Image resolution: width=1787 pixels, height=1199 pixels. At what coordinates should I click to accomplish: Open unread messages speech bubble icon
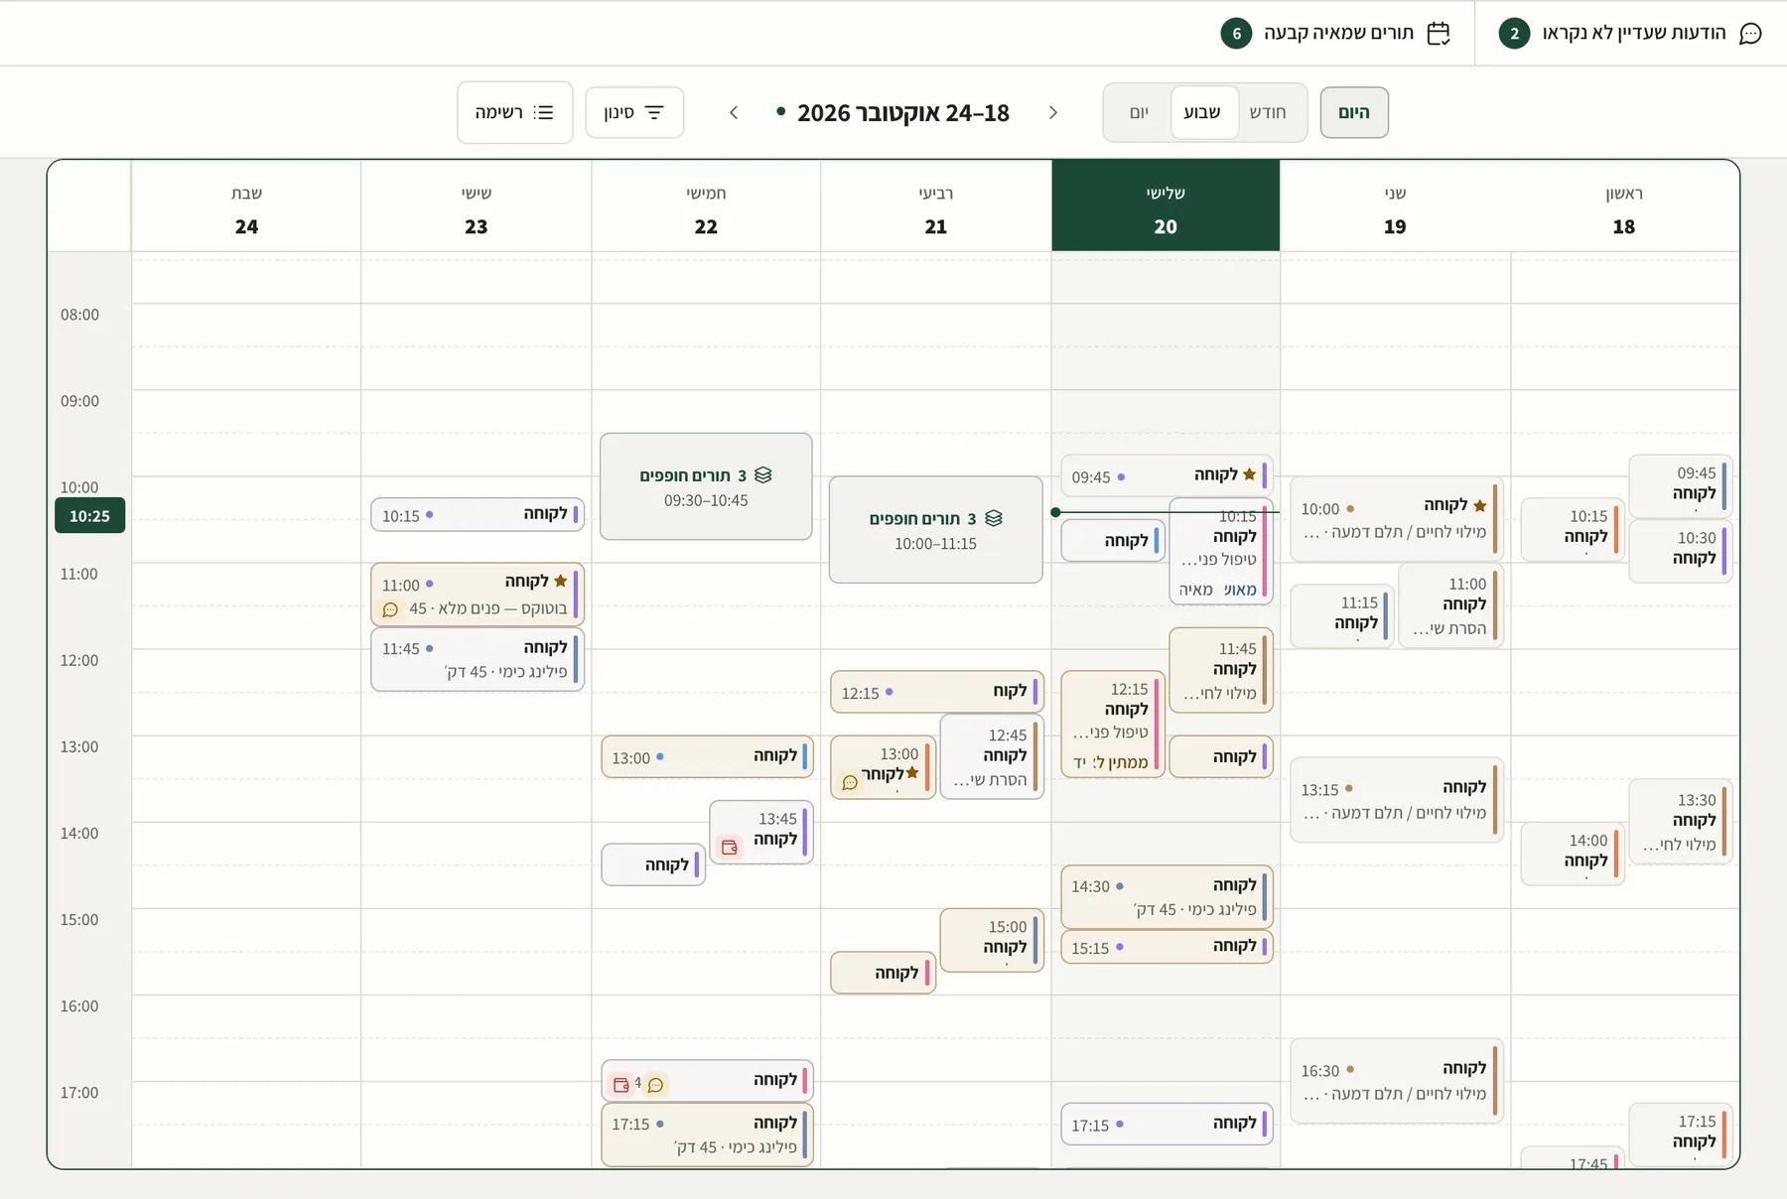pos(1750,34)
